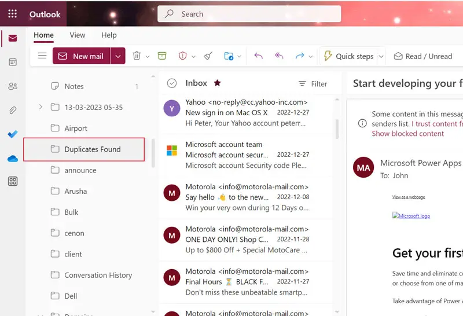Click View as a webpage link

[409, 197]
